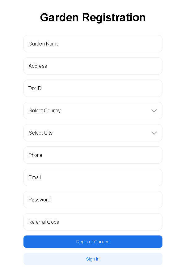Select the Tax ID text box
Image resolution: width=189 pixels, height=276 pixels.
[93, 88]
